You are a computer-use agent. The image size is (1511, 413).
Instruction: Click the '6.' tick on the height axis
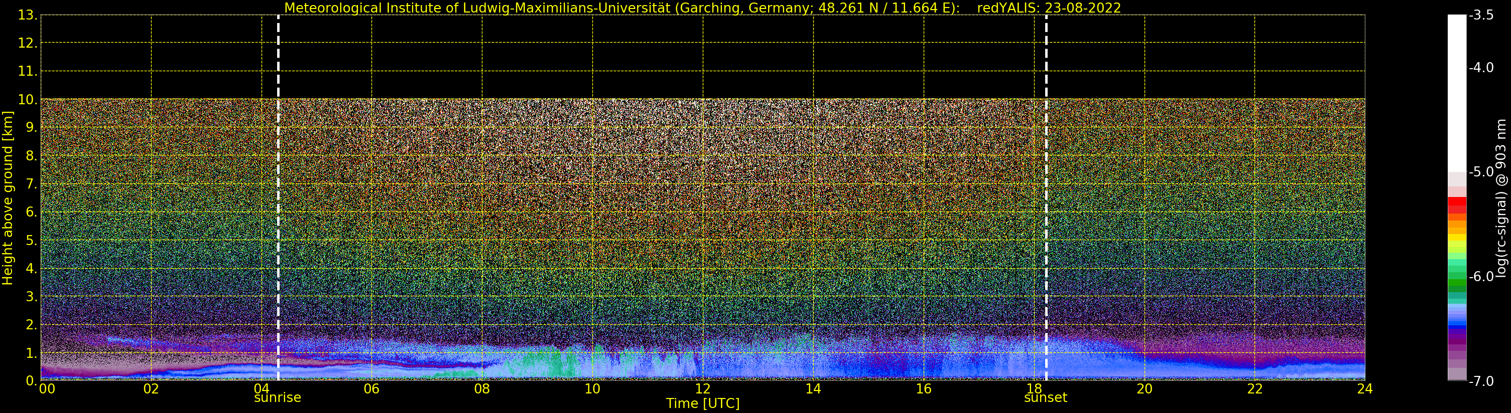[31, 212]
